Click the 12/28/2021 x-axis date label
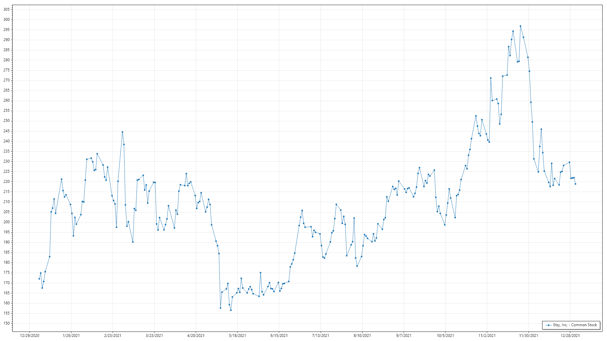The height and width of the screenshot is (341, 607). [x=570, y=335]
